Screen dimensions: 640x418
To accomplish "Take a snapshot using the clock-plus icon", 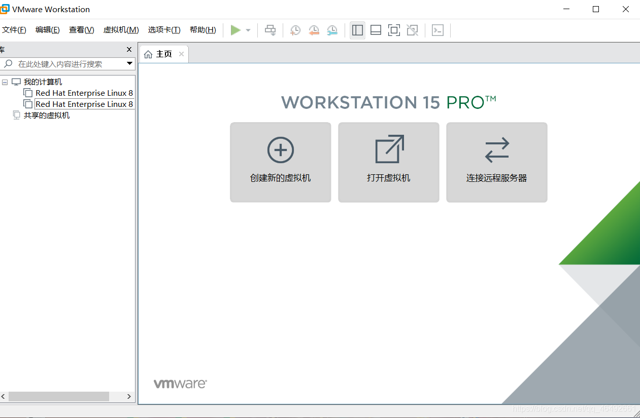I will (x=295, y=30).
